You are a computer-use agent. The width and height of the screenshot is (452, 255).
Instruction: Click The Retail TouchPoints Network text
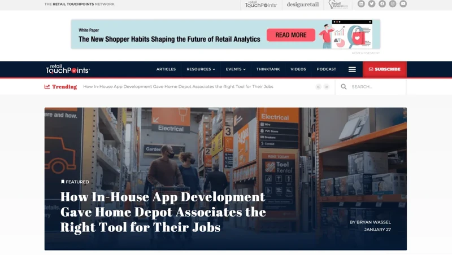(x=79, y=4)
